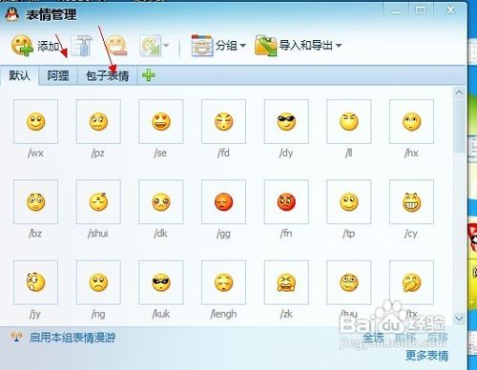Select the /pz grimace emoticon
The image size is (477, 370).
pyautogui.click(x=98, y=121)
